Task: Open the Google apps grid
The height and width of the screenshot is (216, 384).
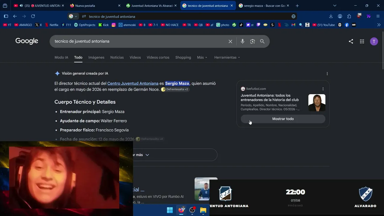Action: [x=362, y=41]
